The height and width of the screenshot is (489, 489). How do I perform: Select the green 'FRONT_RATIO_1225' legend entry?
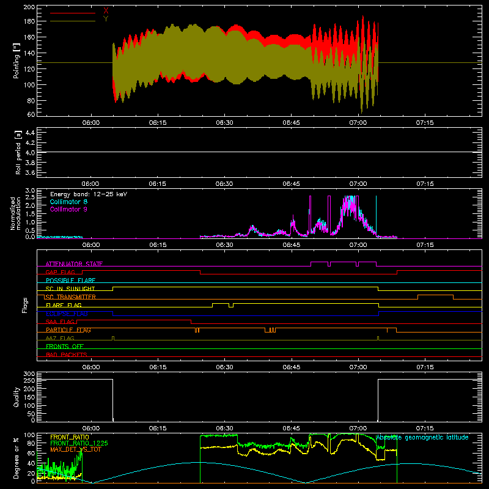tap(79, 443)
